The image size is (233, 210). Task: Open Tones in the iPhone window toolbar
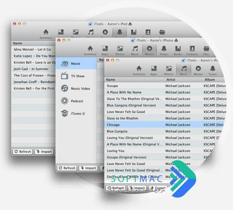(x=164, y=51)
